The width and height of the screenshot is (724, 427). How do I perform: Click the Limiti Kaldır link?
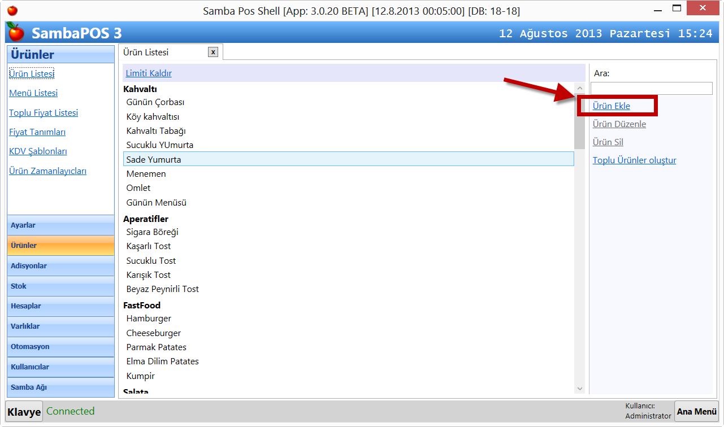coord(149,73)
